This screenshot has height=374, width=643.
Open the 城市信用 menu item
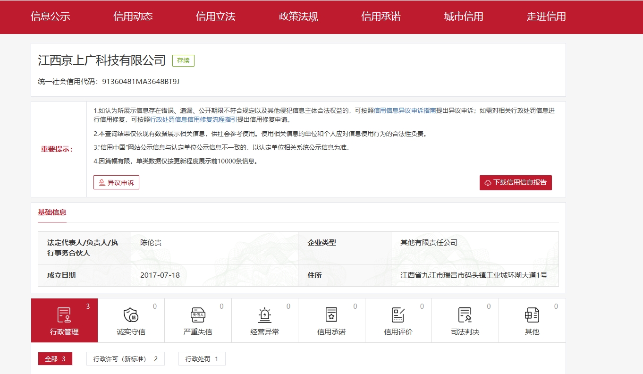click(464, 17)
